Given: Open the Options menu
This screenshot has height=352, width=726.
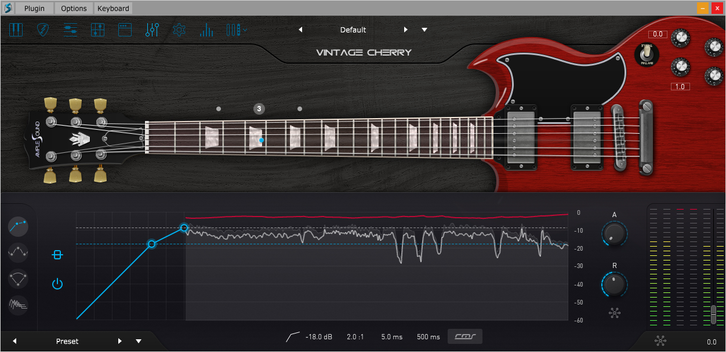Looking at the screenshot, I should pos(74,8).
